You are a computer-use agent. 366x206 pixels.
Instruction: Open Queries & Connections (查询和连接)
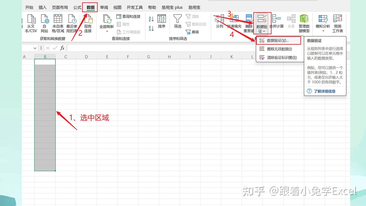click(128, 17)
